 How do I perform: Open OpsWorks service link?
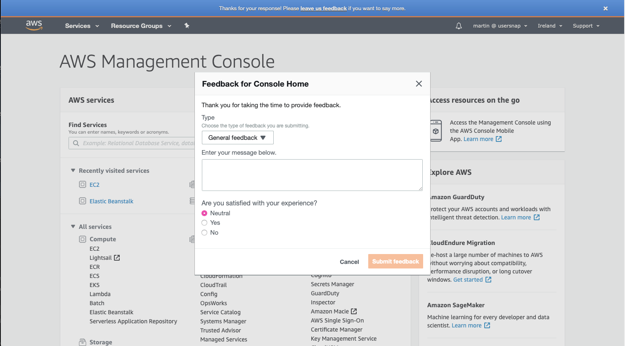pyautogui.click(x=213, y=303)
